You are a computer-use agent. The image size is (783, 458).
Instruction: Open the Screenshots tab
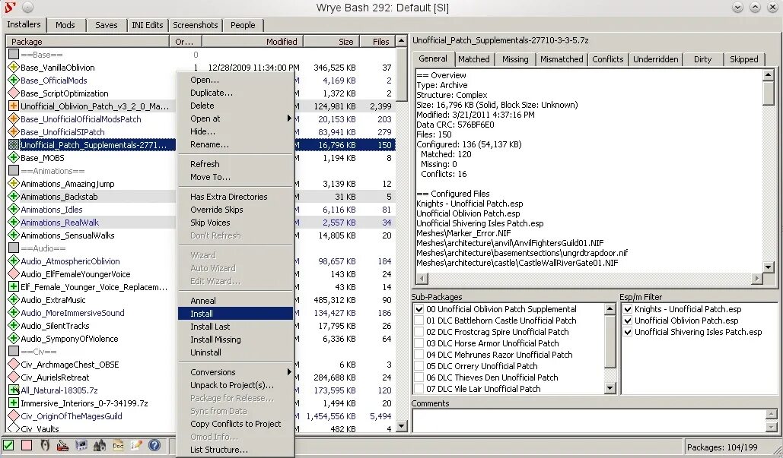[196, 25]
